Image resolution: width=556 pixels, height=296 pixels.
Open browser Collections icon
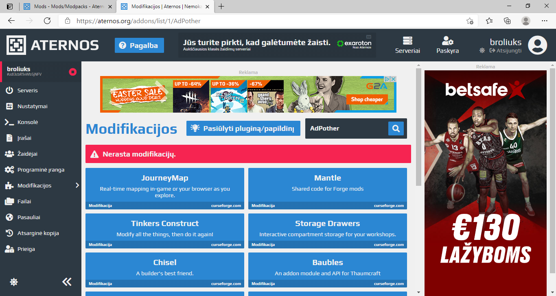point(507,21)
